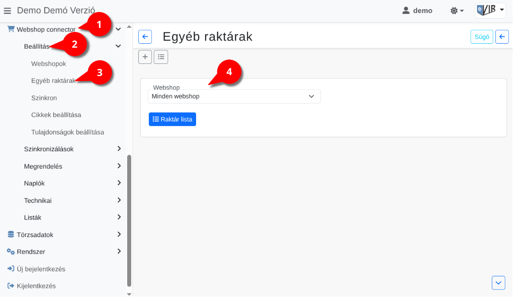
Task: Click the demo user profile icon
Action: [x=406, y=10]
